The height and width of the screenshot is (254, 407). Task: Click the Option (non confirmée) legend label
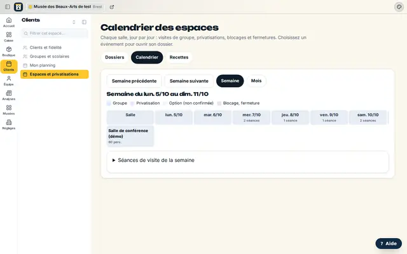pos(191,103)
